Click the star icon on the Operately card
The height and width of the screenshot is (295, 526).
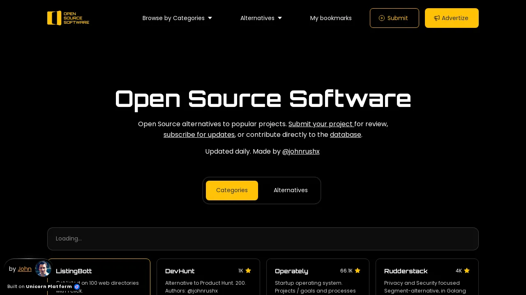coord(358,270)
